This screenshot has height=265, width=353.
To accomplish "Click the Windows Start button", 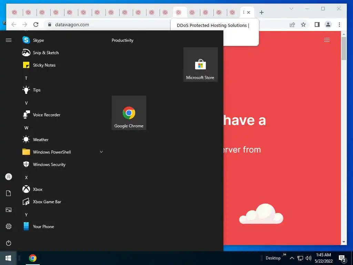I will tap(8, 258).
